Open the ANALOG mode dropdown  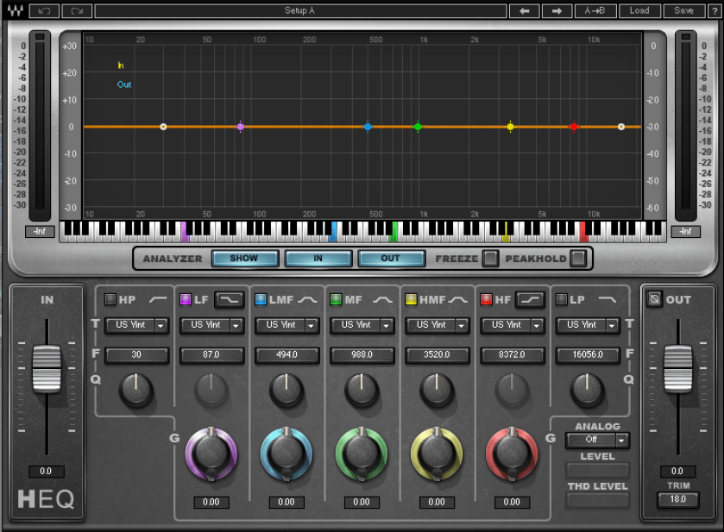click(x=597, y=440)
